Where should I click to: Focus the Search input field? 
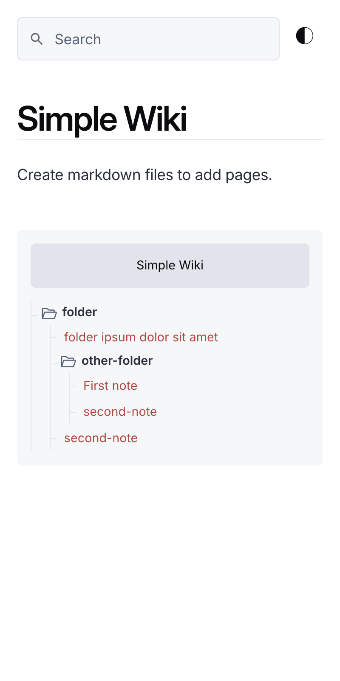[148, 39]
